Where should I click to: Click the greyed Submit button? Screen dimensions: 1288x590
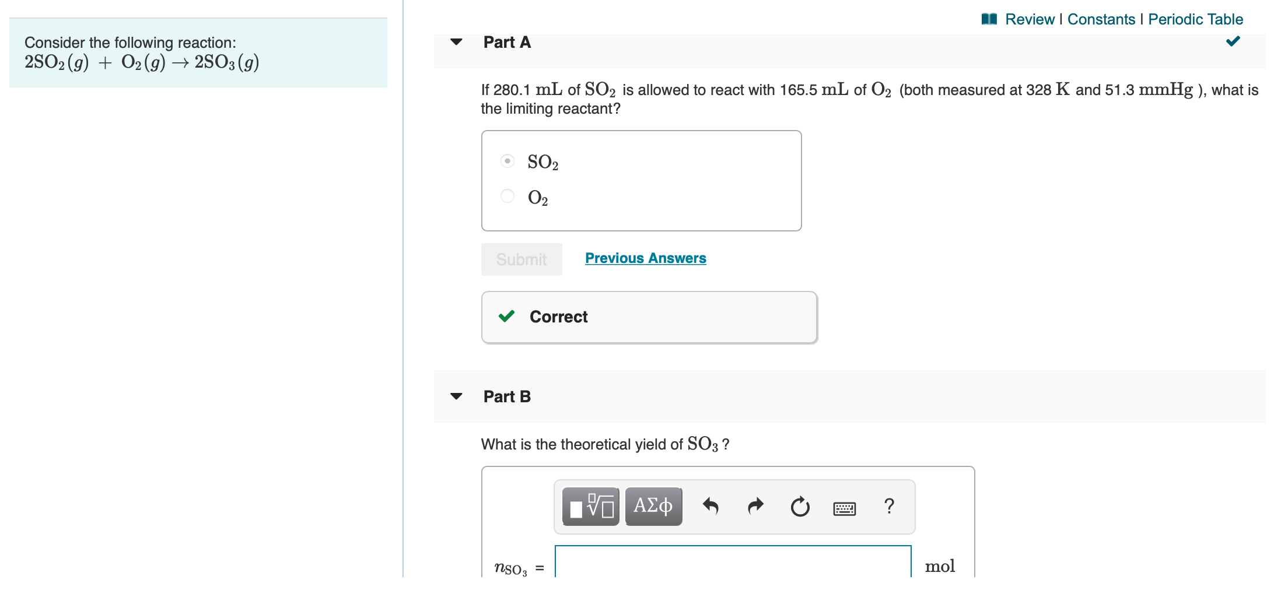(x=521, y=259)
